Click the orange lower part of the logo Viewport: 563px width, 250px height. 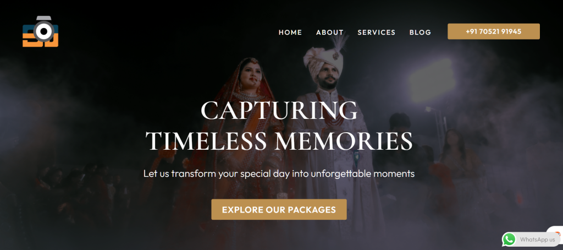tap(40, 41)
